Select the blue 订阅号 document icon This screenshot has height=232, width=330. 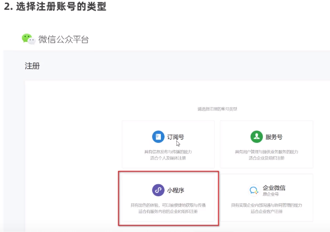(x=158, y=137)
